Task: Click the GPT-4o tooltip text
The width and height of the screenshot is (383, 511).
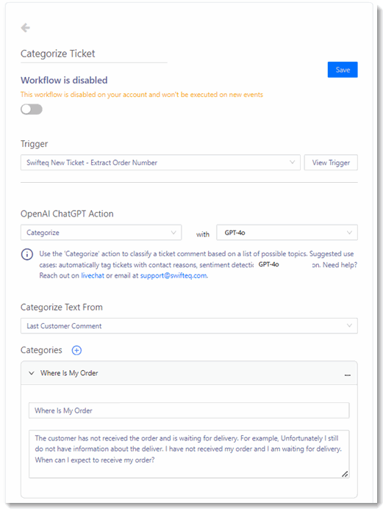Action: click(x=269, y=264)
